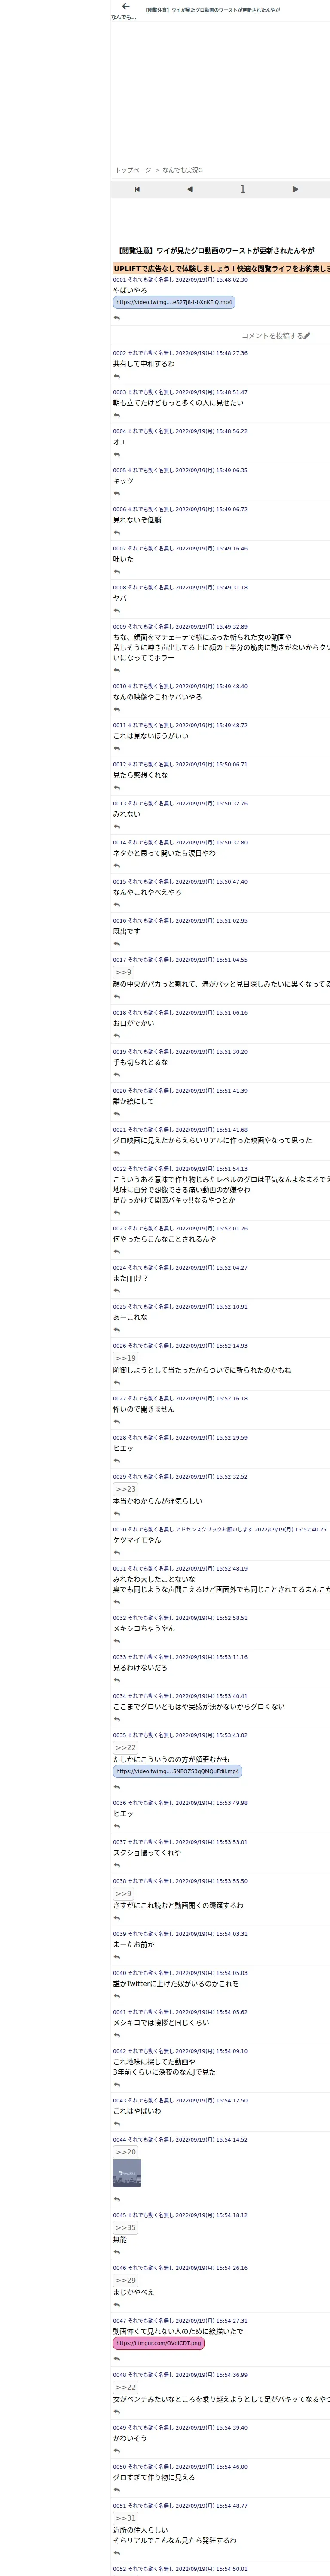Open video.twimg mp4 link in post 0035

pos(177,1771)
